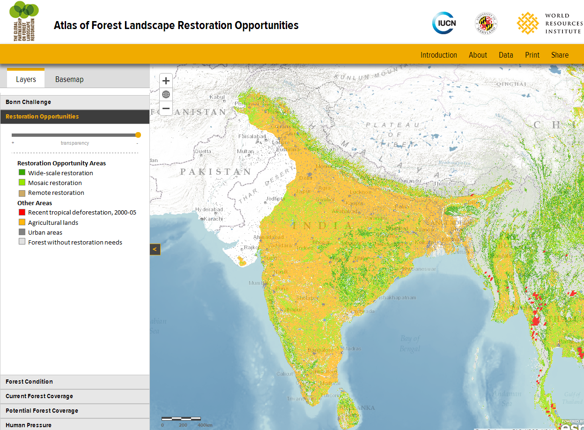Click the University of Maryland seal

[487, 22]
